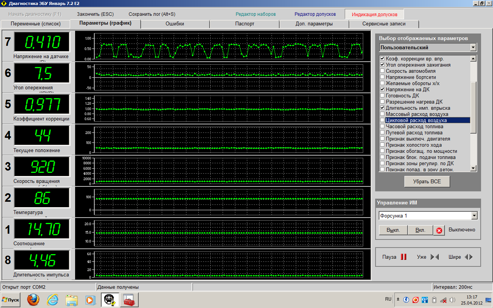Viewport: 493px width, 308px height.
Task: Open Редактор наборов
Action: (x=256, y=14)
